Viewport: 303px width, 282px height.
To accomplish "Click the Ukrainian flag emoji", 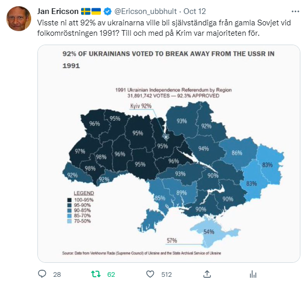I will point(96,11).
